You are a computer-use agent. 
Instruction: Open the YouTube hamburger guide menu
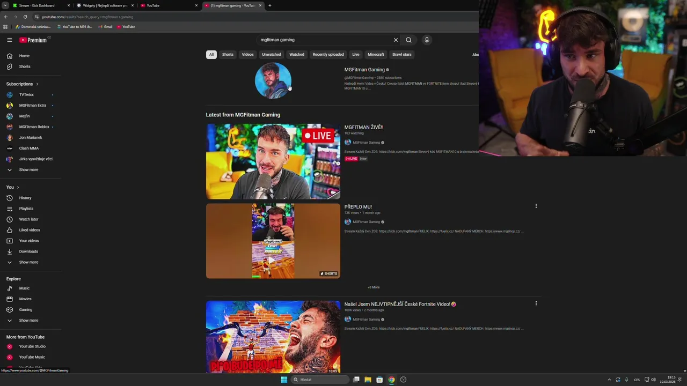tap(10, 40)
